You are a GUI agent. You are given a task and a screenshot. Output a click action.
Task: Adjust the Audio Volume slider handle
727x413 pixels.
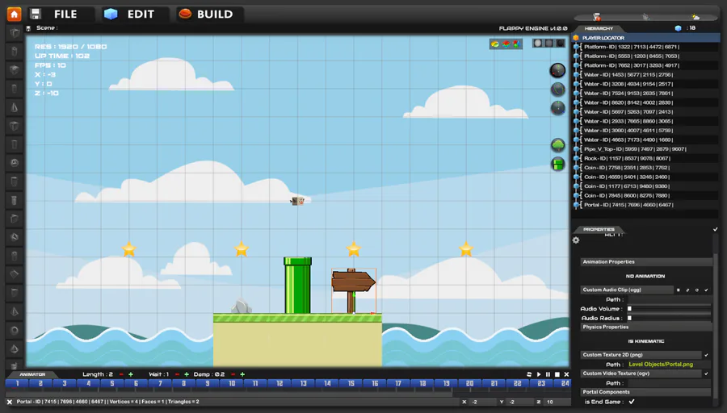coord(629,308)
